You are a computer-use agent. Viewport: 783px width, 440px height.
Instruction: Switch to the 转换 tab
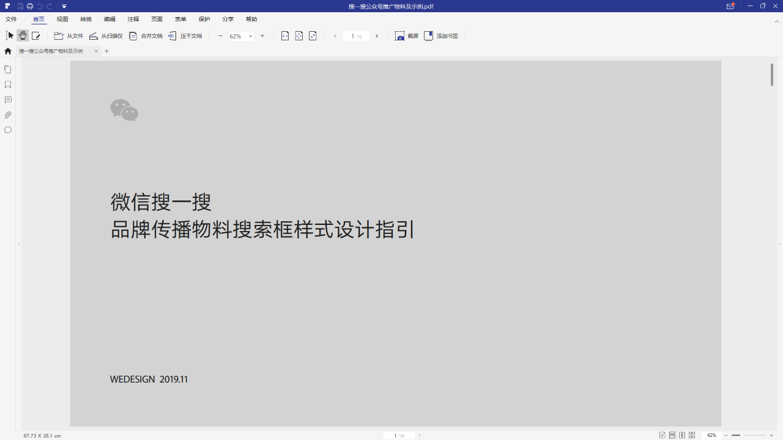tap(86, 20)
